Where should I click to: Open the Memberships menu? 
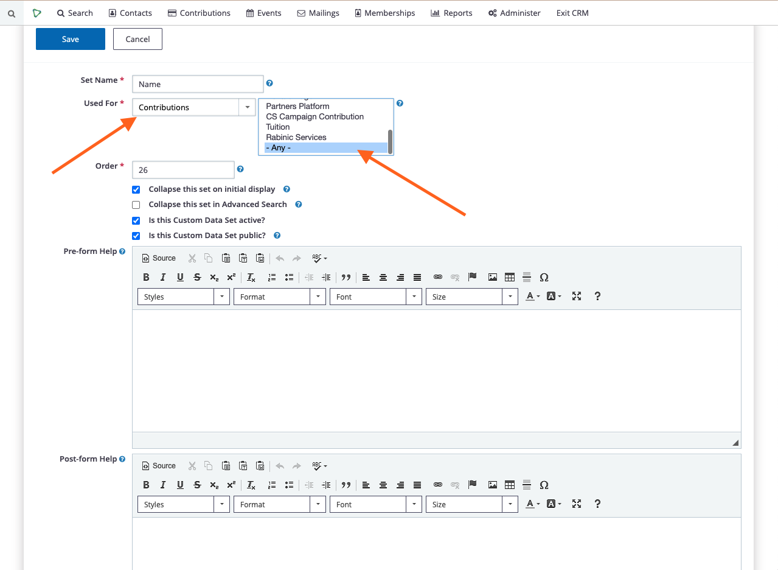385,13
